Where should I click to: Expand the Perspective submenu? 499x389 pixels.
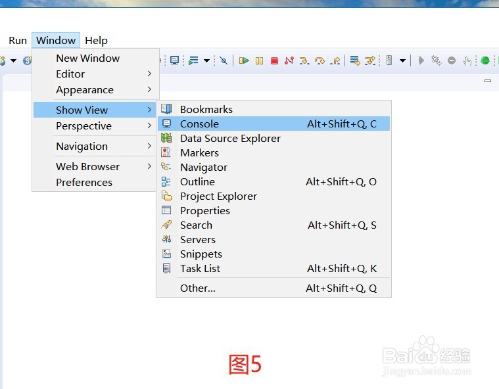click(x=95, y=126)
